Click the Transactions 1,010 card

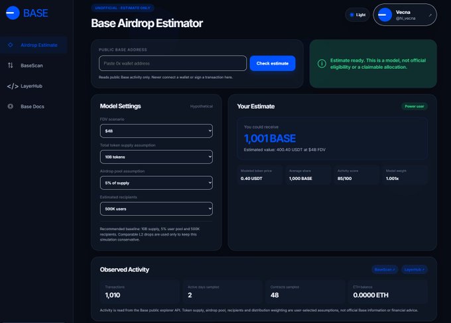point(140,292)
